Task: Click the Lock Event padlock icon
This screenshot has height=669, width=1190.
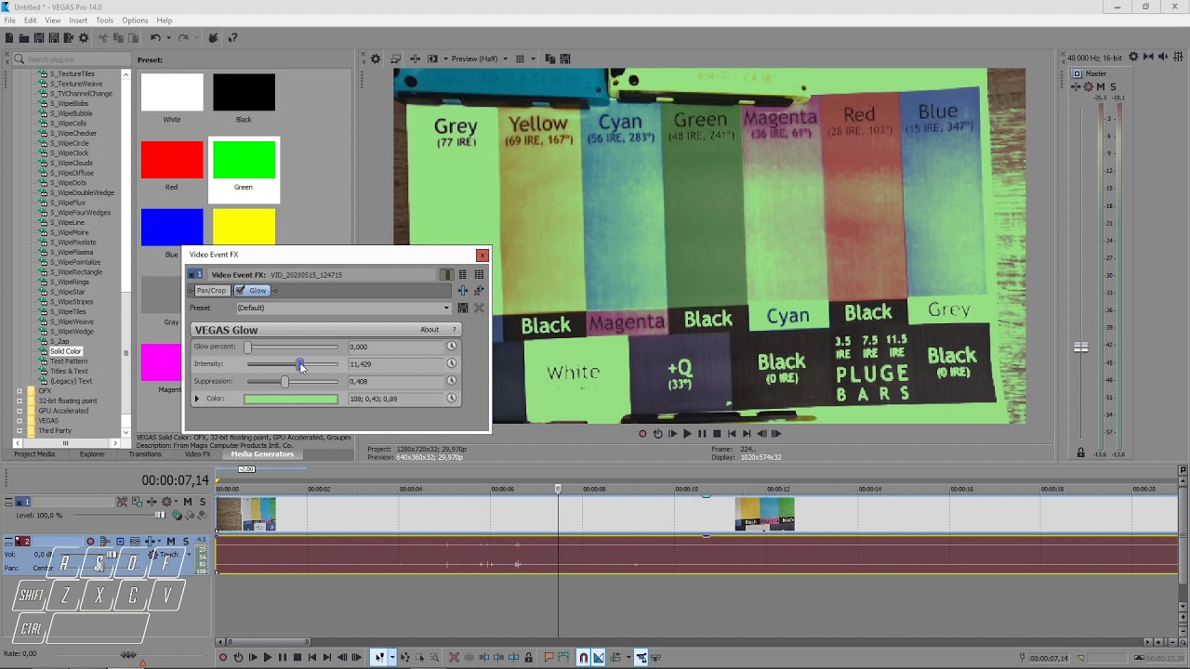Action: pos(528,658)
